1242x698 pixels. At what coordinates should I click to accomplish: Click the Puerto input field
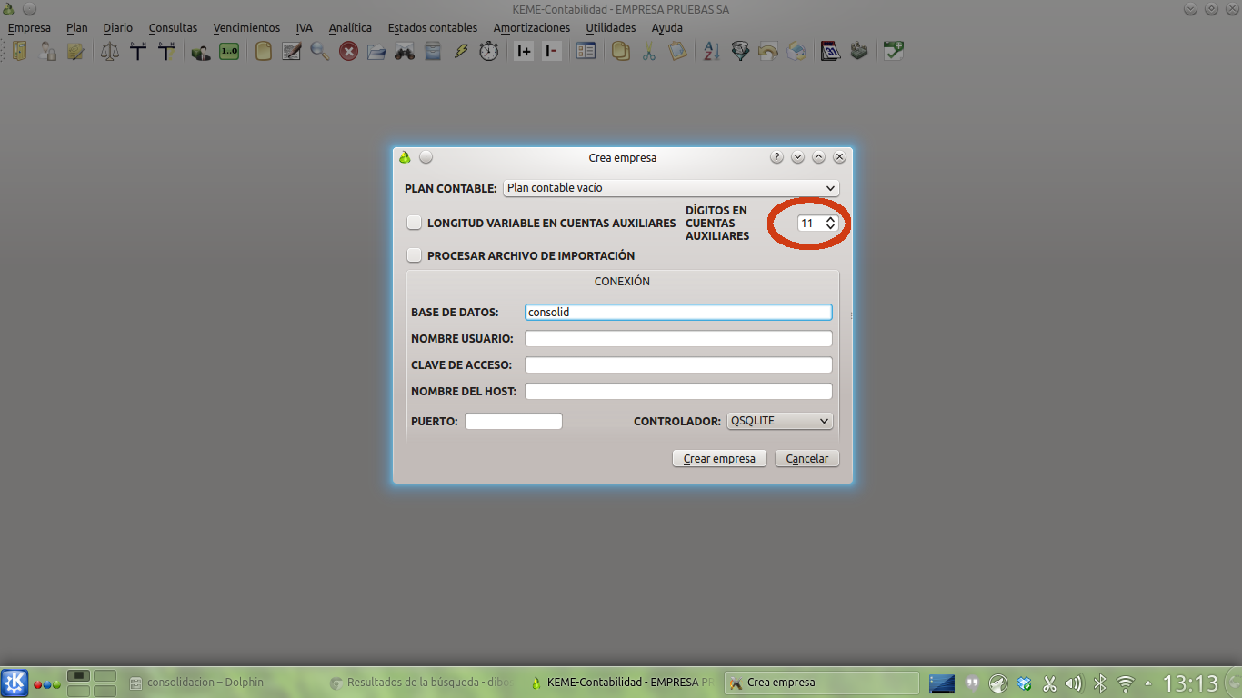pyautogui.click(x=514, y=421)
